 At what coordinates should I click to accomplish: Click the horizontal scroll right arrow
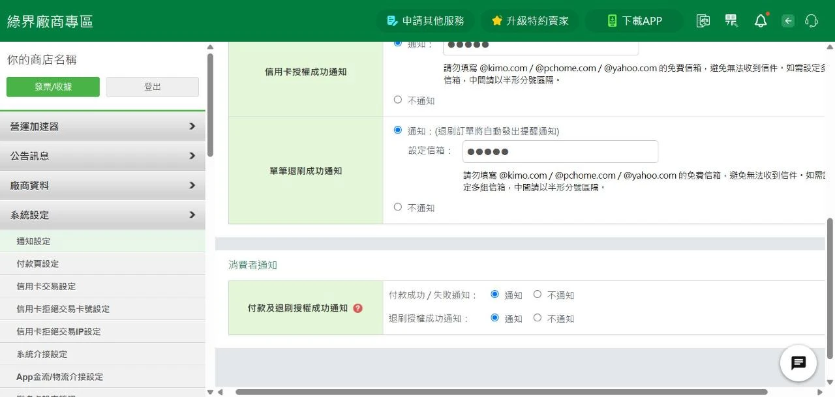[x=821, y=392]
